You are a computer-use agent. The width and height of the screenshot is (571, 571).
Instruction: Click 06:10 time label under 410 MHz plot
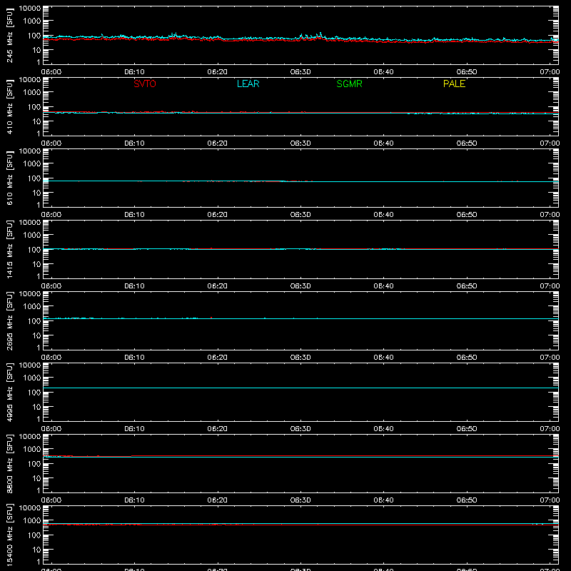click(134, 143)
